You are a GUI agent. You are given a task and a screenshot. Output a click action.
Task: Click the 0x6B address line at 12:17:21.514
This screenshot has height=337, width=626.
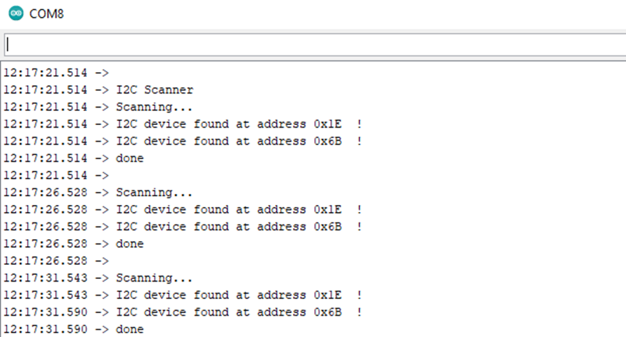point(182,141)
